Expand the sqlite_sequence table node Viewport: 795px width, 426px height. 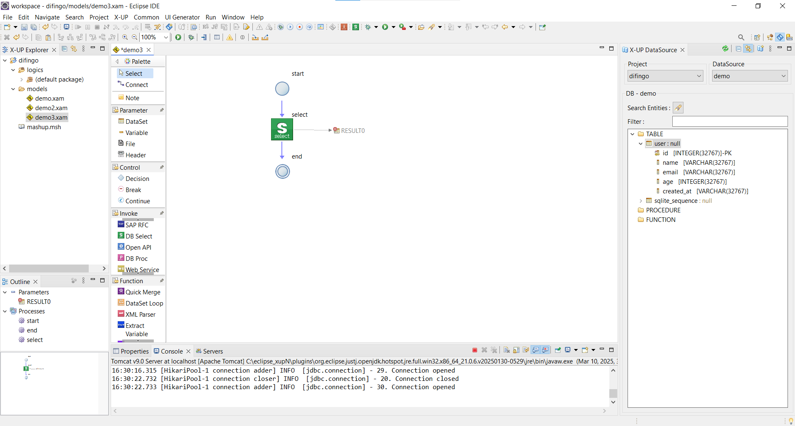tap(641, 201)
